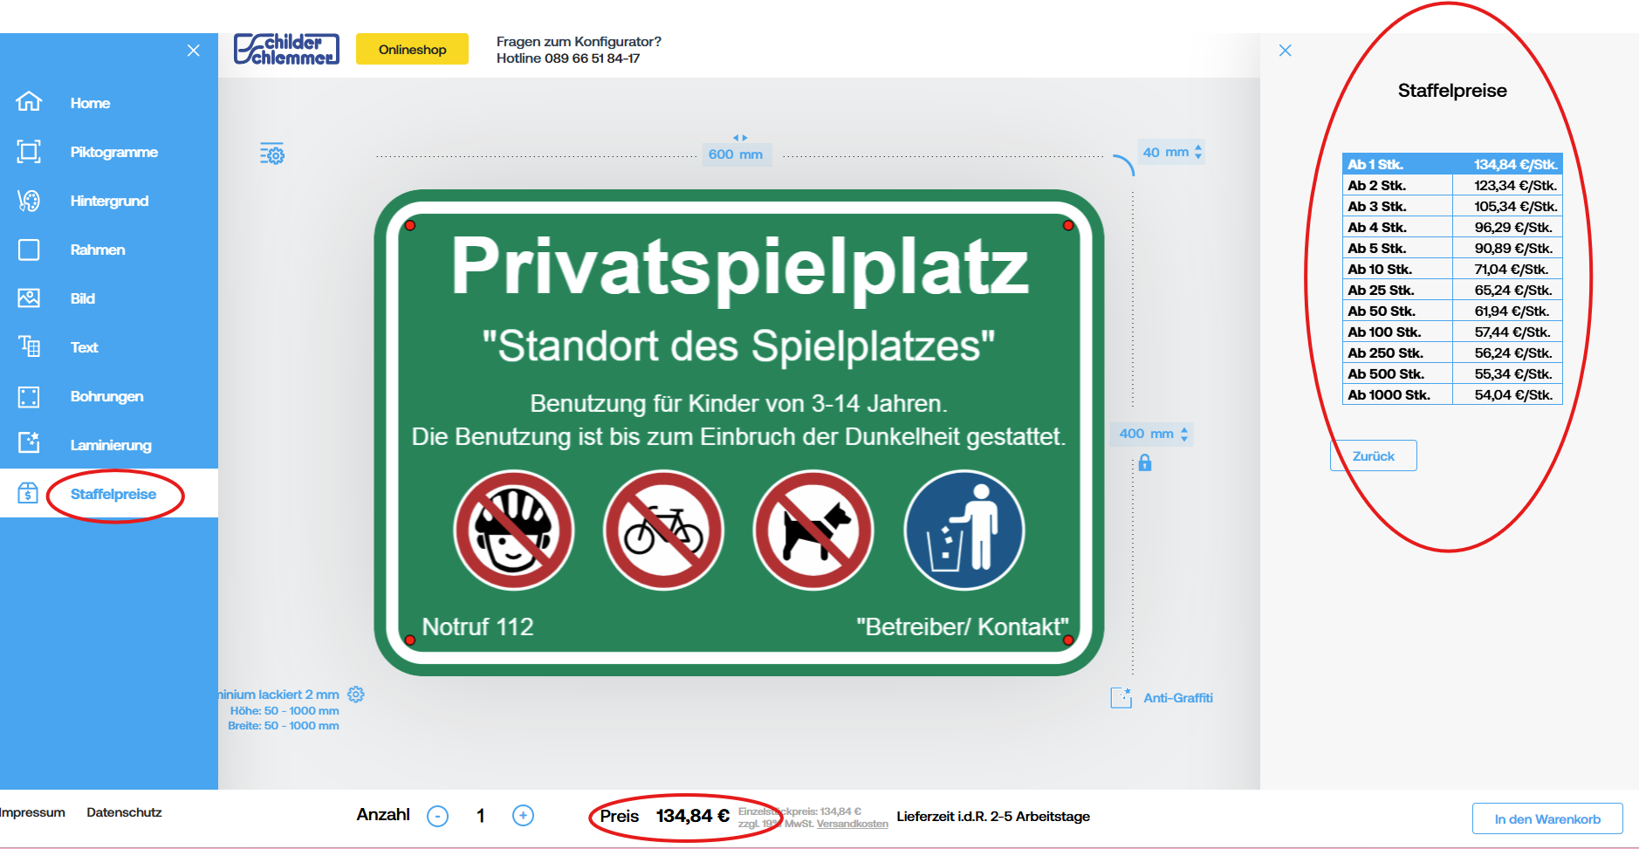Select the Ab 250 Stk. price row
The image size is (1639, 849).
[1452, 353]
